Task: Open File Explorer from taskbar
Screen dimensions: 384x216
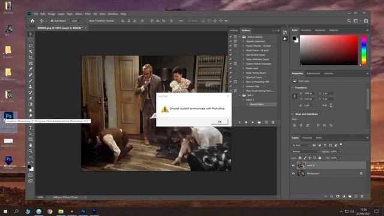Action: pyautogui.click(x=61, y=211)
